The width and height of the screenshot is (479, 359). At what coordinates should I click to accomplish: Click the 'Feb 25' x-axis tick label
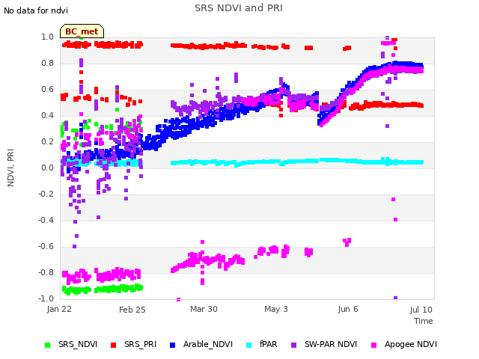(x=132, y=310)
